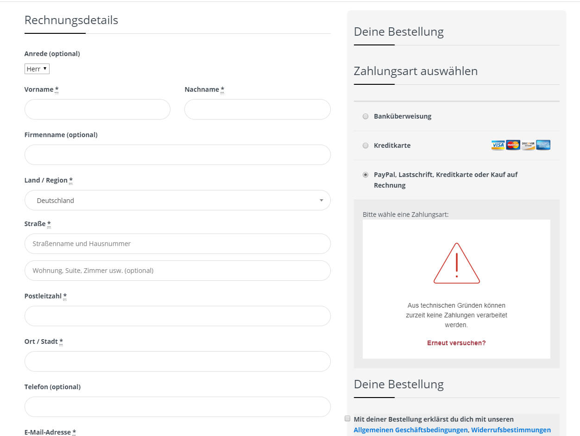Open the Anrede dropdown
580x436 pixels.
[x=37, y=69]
